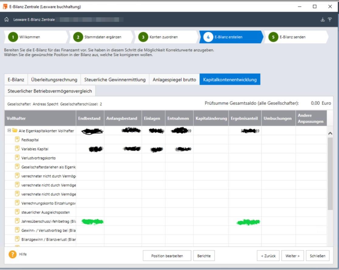Click the Verlustvortragskonto account icon
Screen dimensions: 339x270
[17, 157]
